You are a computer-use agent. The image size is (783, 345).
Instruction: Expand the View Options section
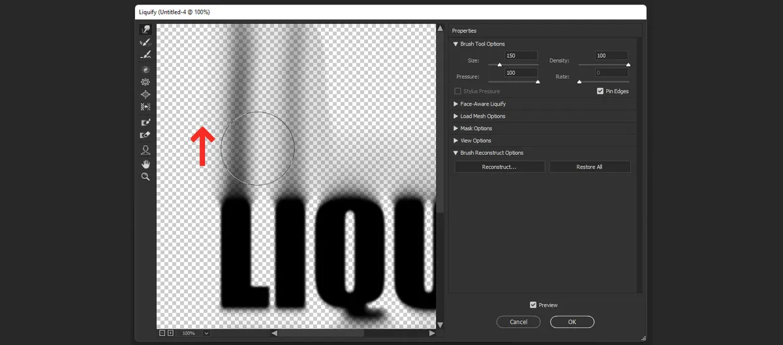point(455,141)
